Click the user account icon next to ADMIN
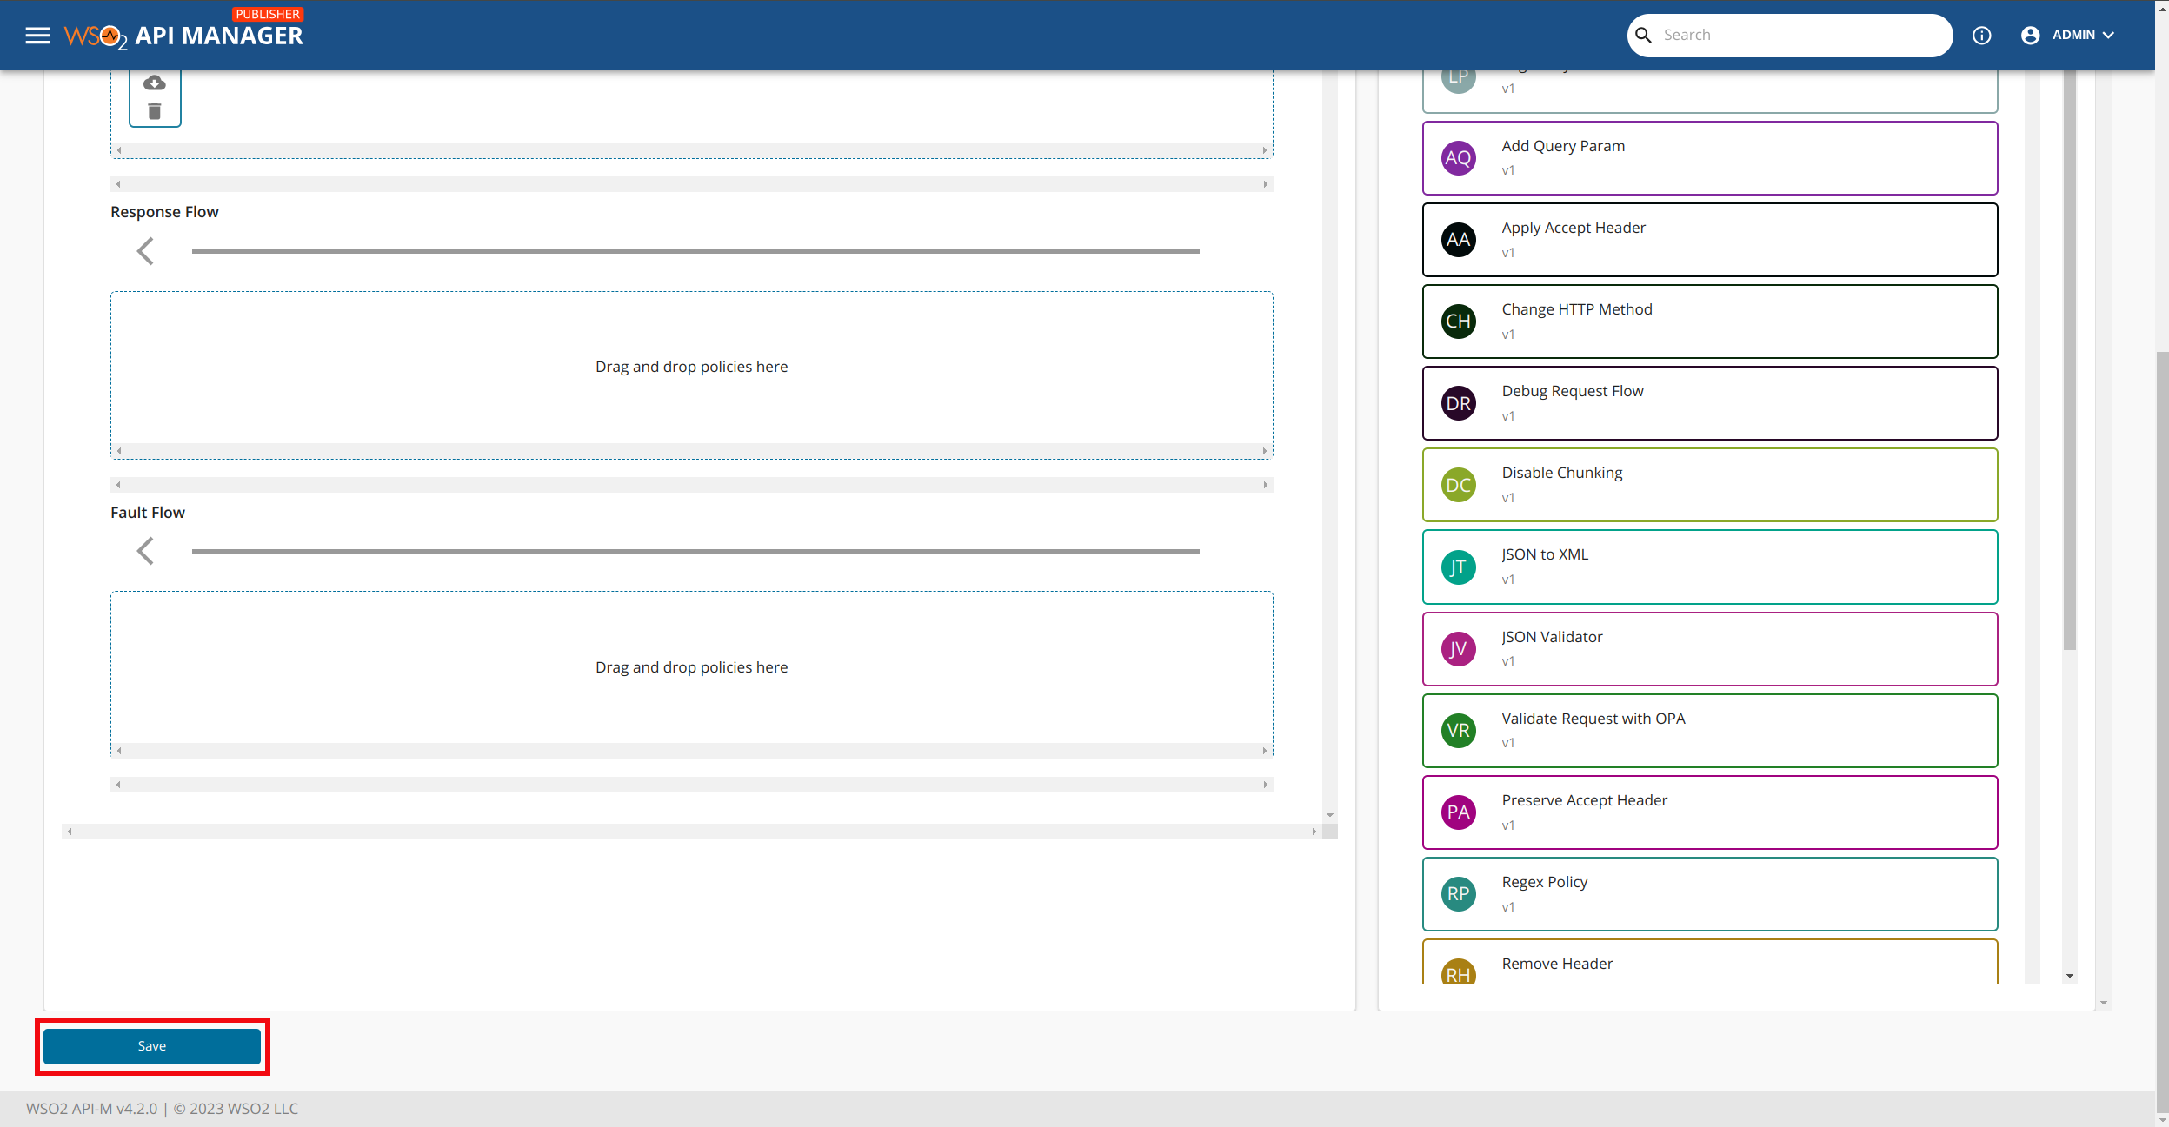The width and height of the screenshot is (2169, 1127). (x=2029, y=35)
